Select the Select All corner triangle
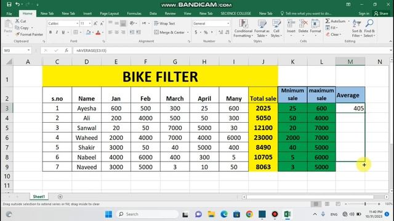Viewport: 394px width, 221px height. [x=9, y=61]
